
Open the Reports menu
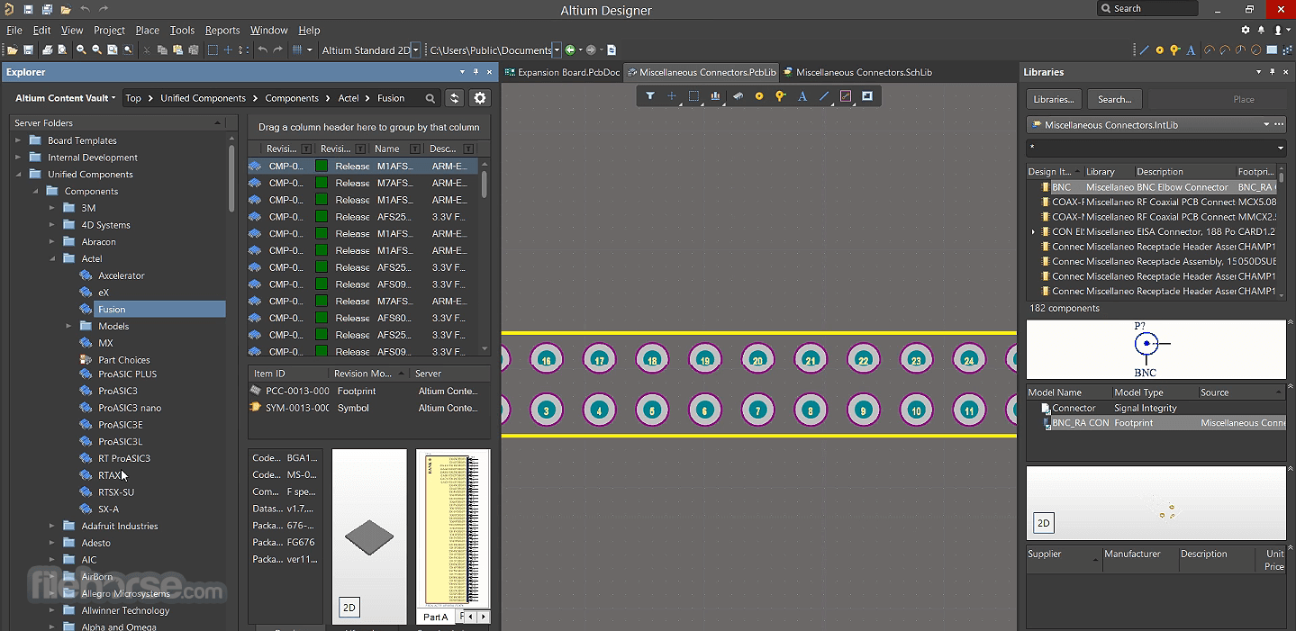click(x=222, y=30)
